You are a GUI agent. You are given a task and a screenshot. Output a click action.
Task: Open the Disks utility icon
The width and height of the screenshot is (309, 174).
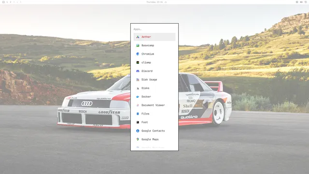(138, 88)
